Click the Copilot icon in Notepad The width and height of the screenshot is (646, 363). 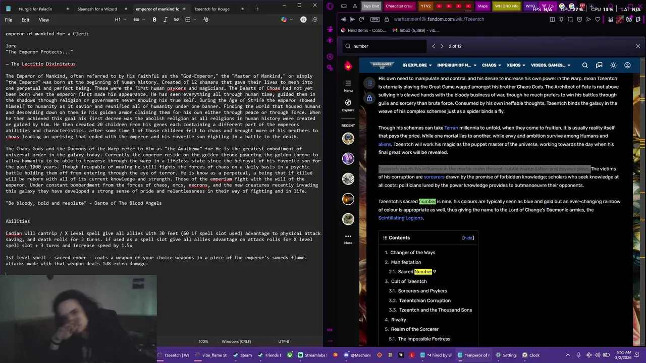coord(284,20)
